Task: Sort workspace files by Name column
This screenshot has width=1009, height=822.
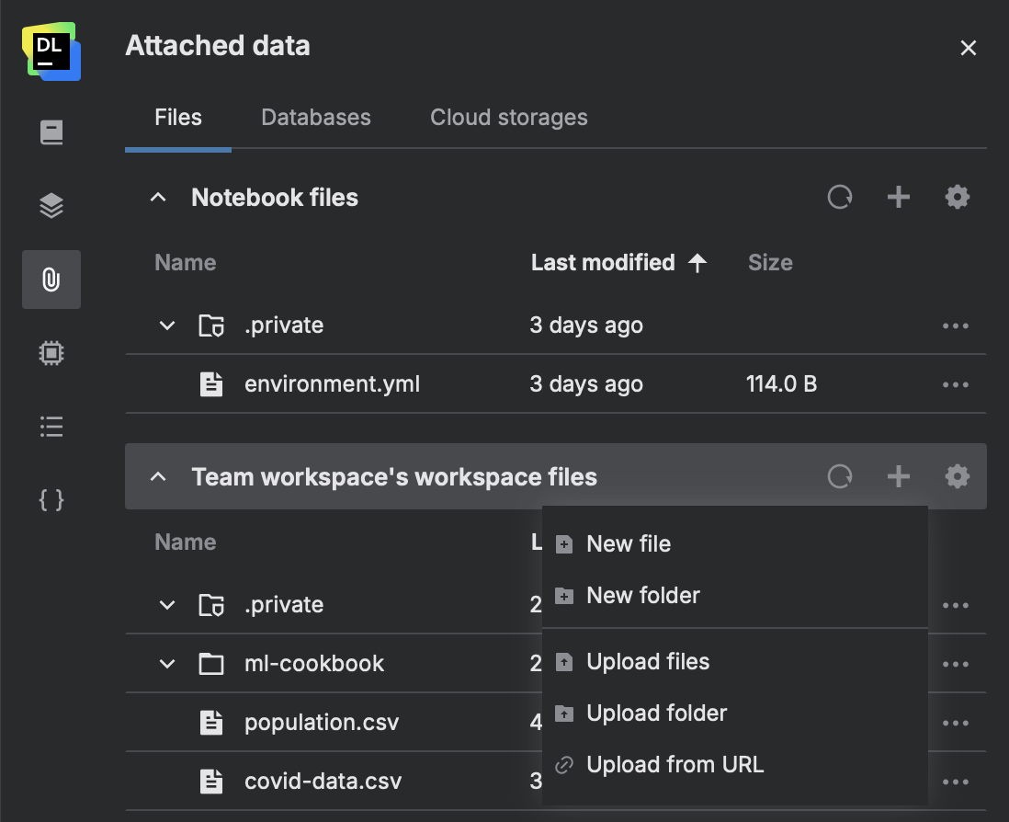Action: point(186,542)
